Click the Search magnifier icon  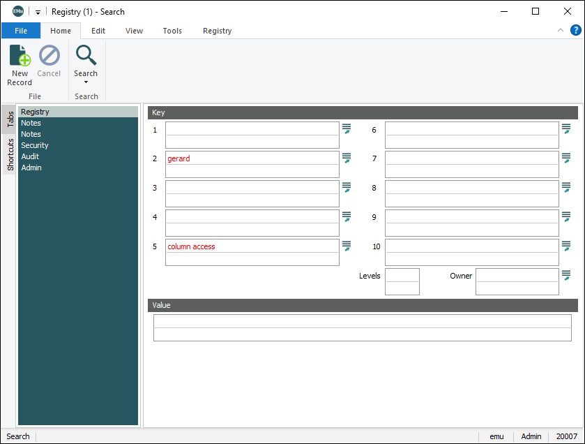(86, 55)
